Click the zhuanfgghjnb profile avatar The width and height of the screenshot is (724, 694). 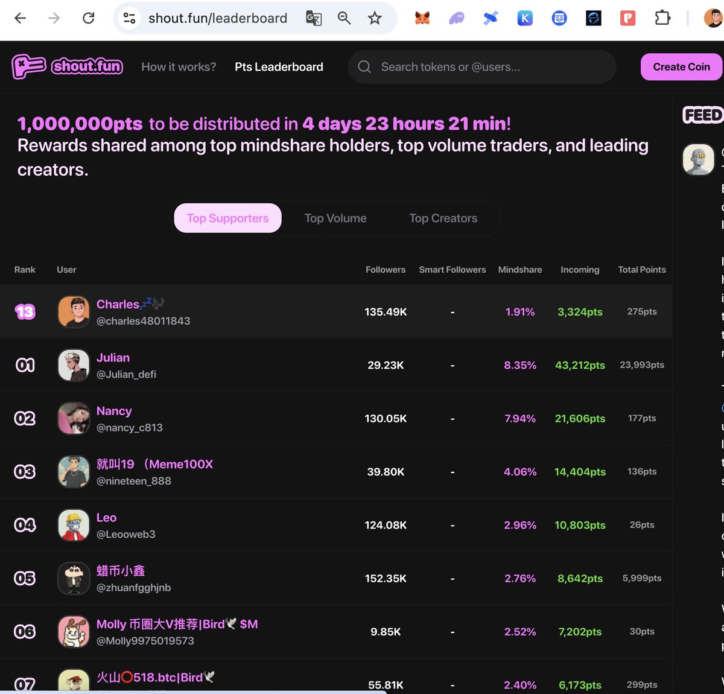(x=74, y=578)
